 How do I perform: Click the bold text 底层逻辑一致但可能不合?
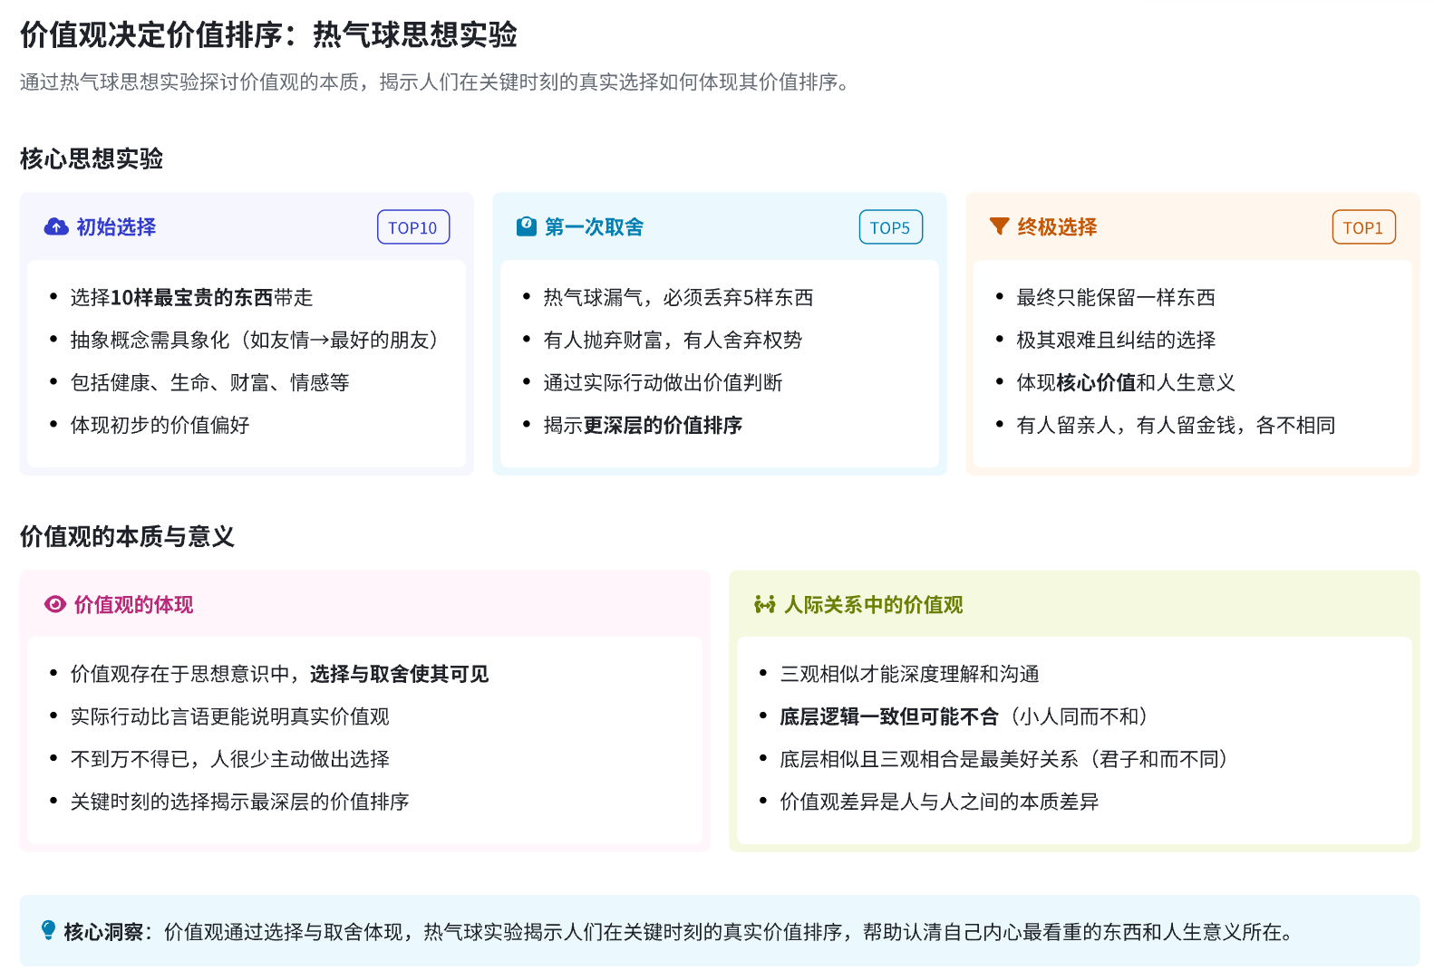pos(888,716)
